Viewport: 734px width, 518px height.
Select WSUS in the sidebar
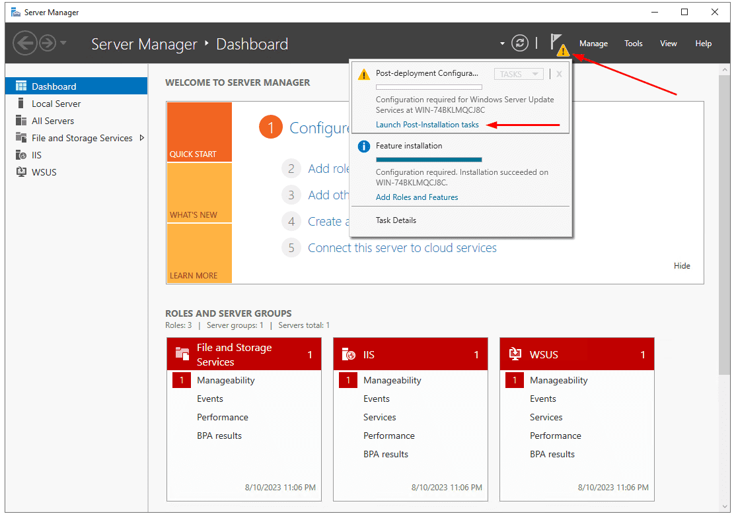(76, 172)
